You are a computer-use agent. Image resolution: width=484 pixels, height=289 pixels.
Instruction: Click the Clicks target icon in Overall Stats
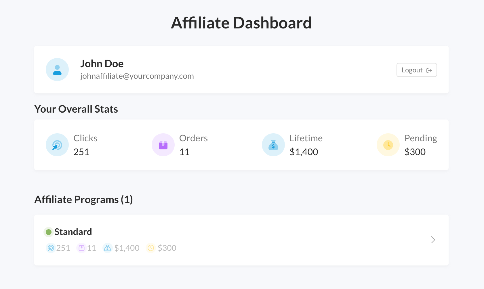point(57,145)
